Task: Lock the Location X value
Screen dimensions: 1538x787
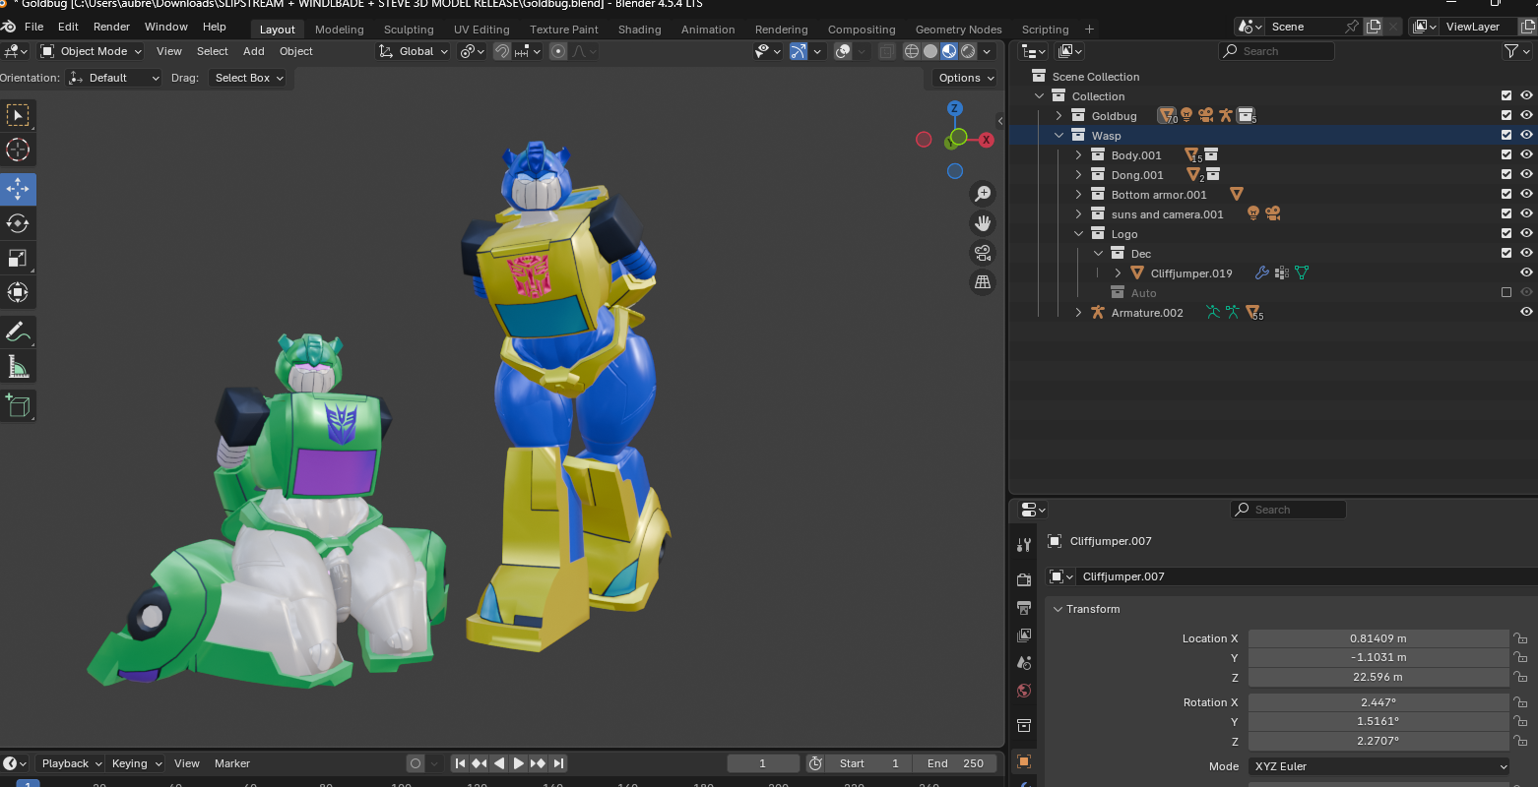Action: (1520, 638)
